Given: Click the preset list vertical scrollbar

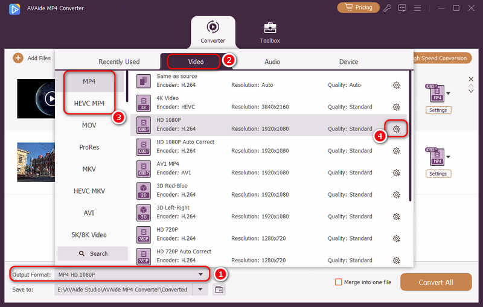Looking at the screenshot, I should [410, 136].
